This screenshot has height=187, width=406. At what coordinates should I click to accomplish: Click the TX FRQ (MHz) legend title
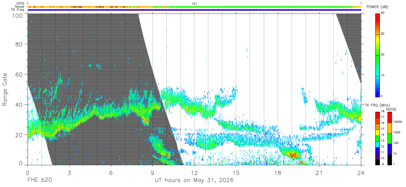tap(377, 105)
